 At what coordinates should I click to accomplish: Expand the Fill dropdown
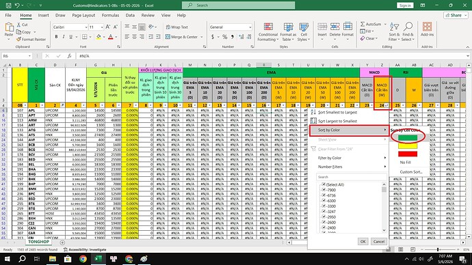[x=373, y=31]
